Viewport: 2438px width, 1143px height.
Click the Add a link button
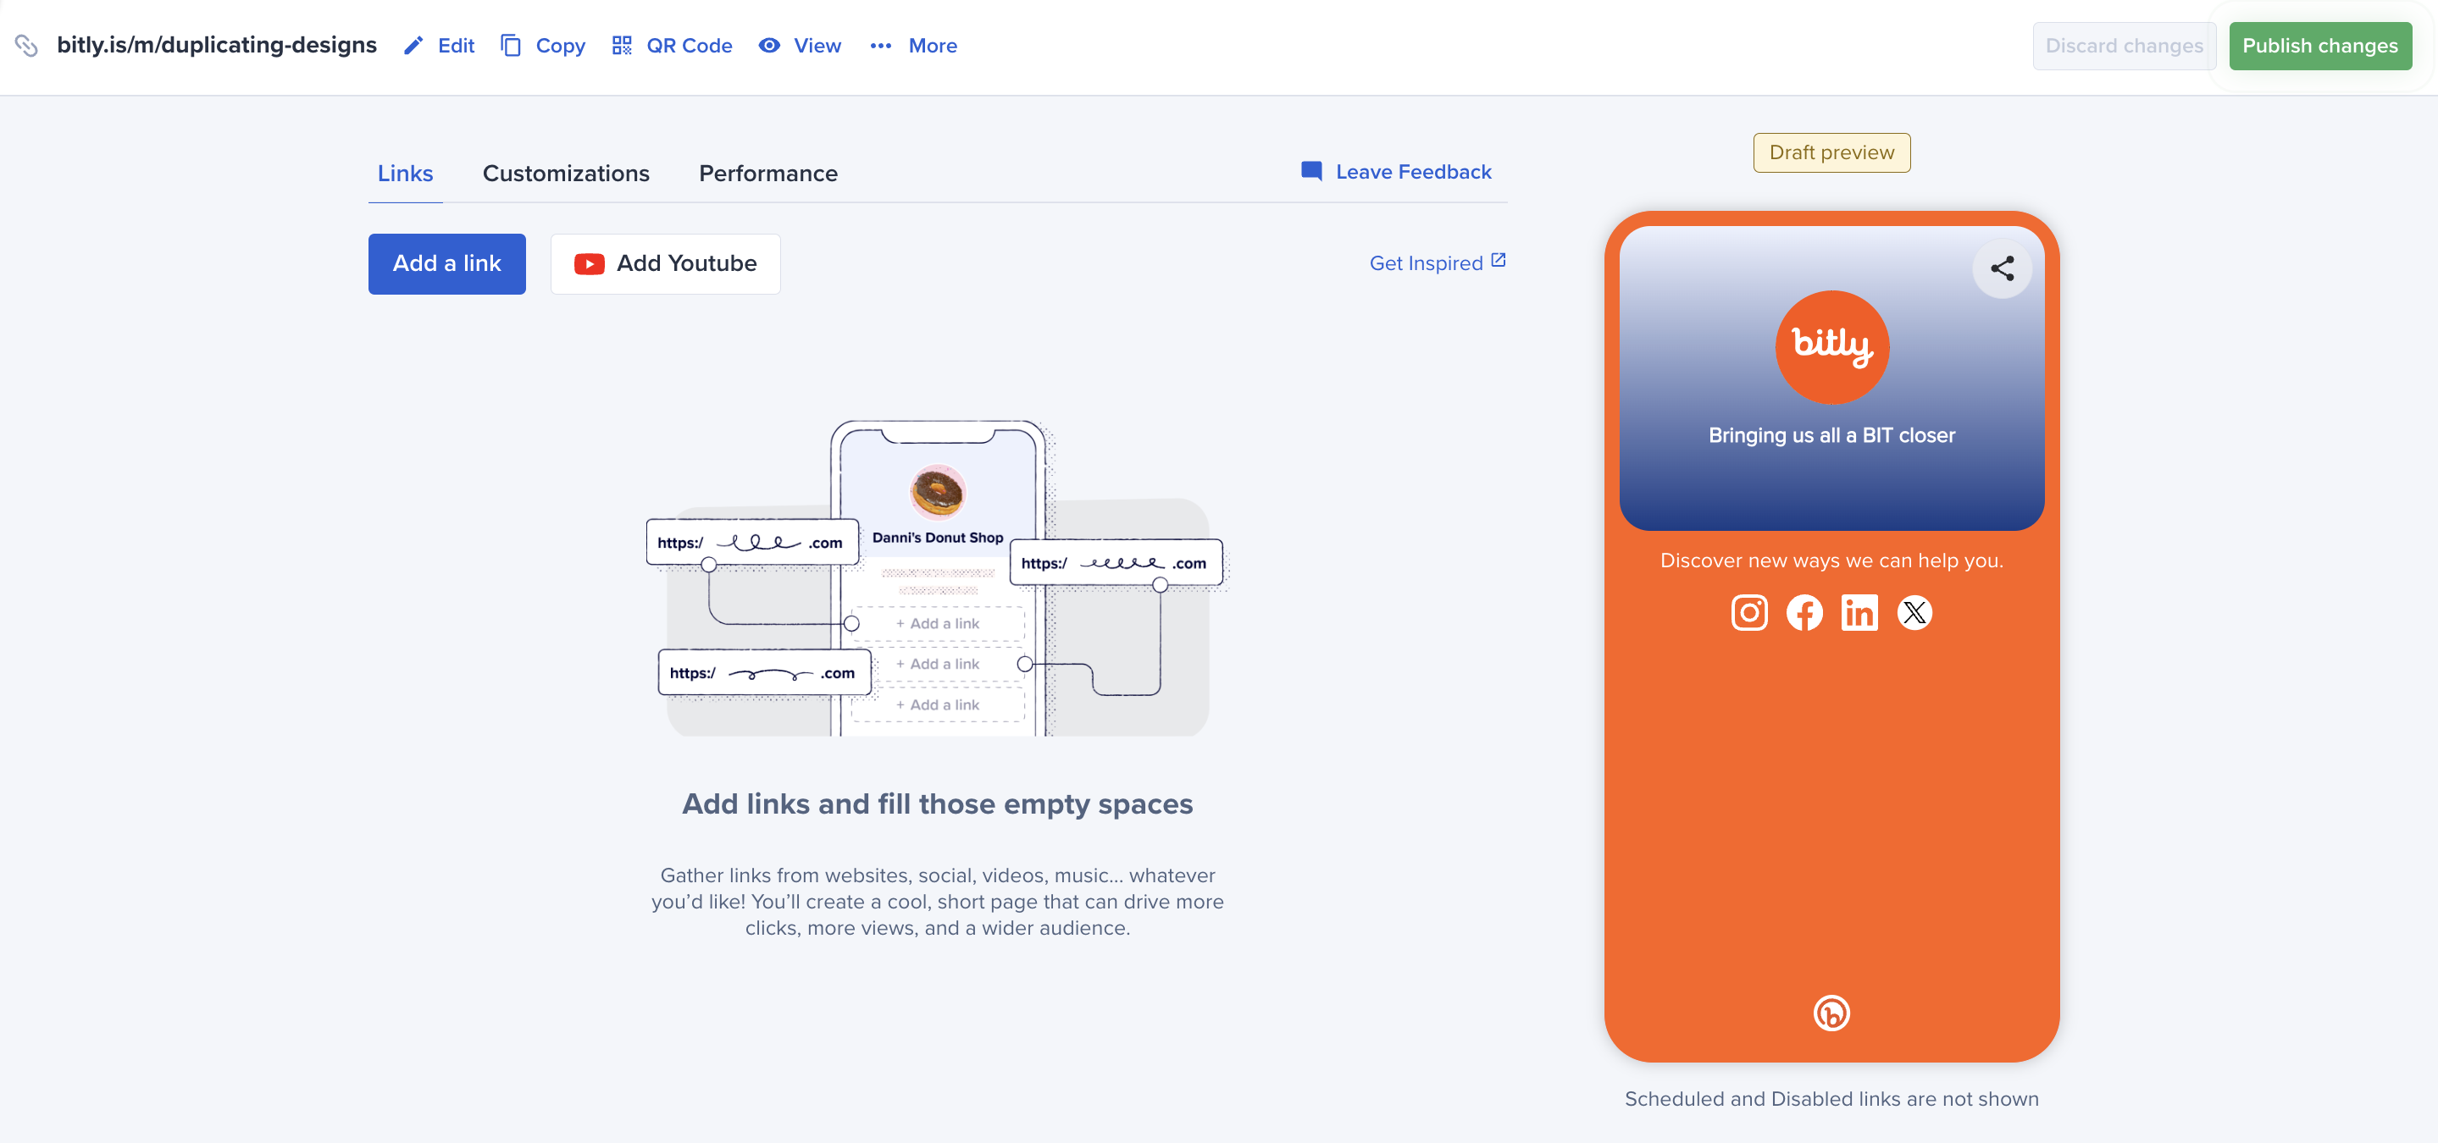pos(446,264)
